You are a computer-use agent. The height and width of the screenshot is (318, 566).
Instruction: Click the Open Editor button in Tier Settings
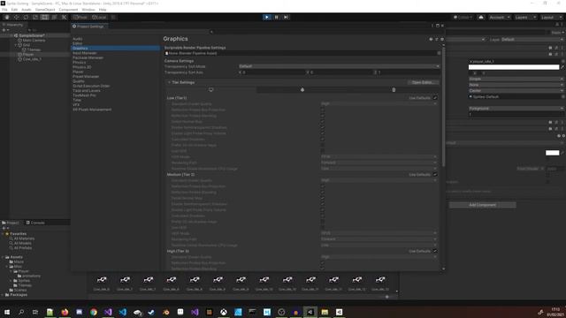[x=423, y=82]
